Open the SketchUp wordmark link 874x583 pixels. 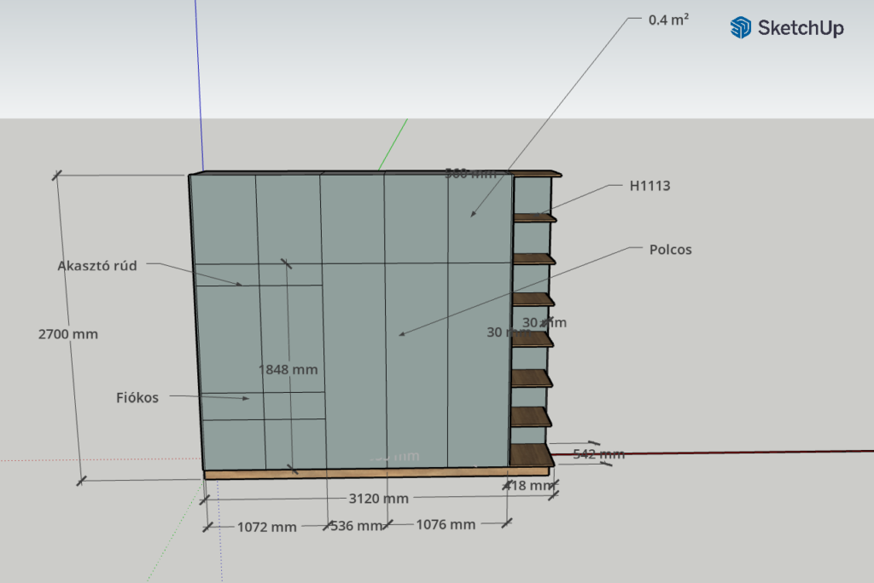801,28
